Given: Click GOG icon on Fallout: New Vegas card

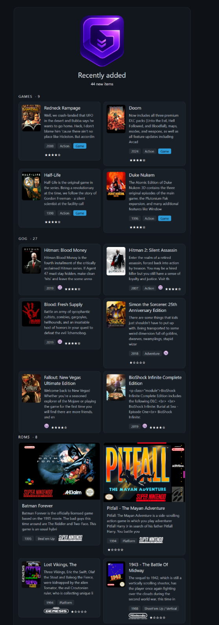Looking at the screenshot, I should coord(47,426).
